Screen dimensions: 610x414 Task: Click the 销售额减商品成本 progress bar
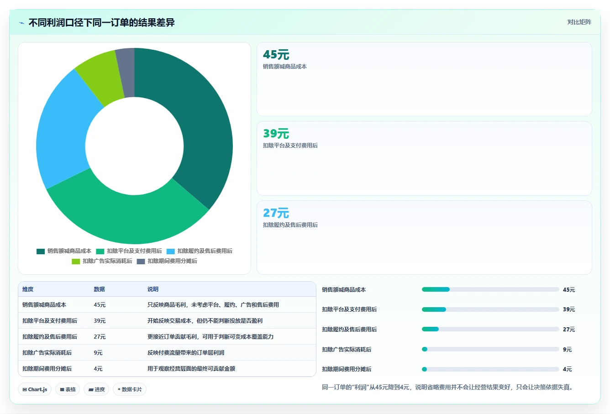[490, 289]
